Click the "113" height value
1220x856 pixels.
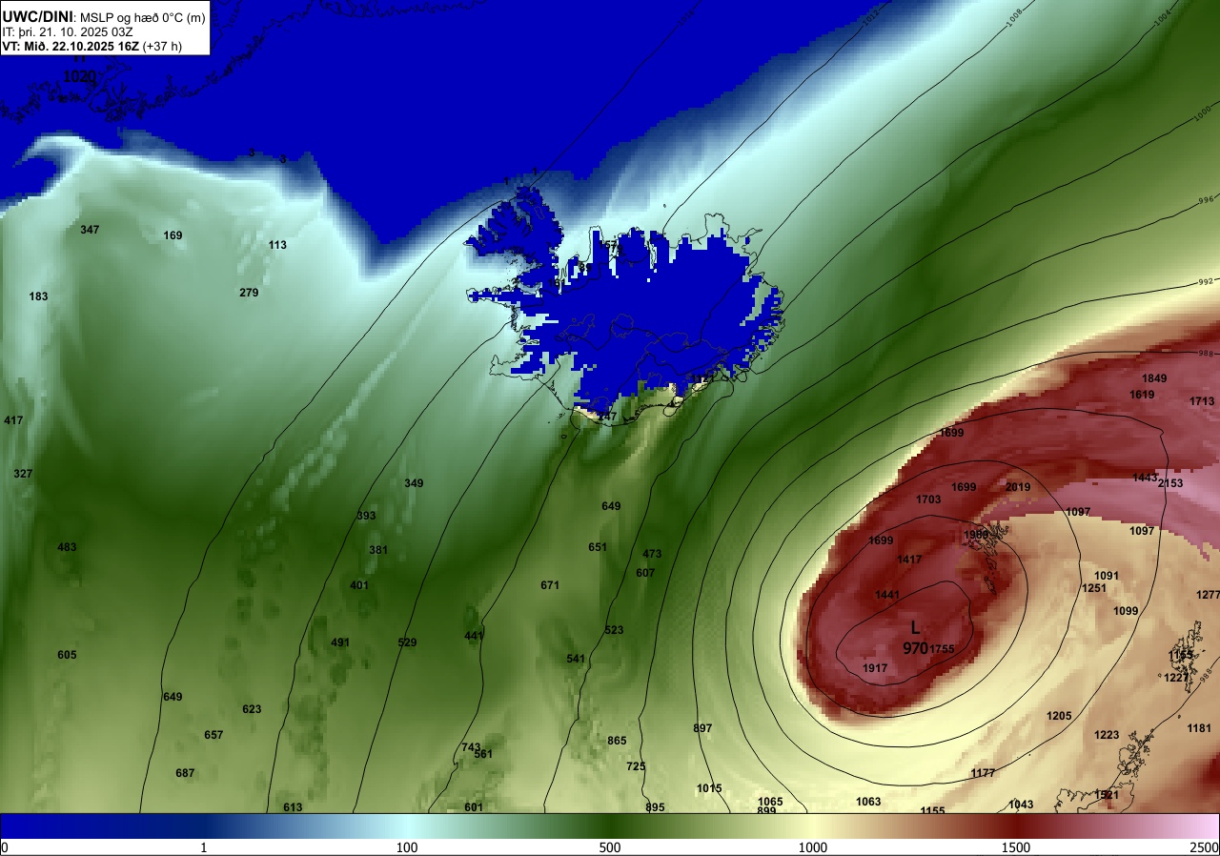(x=277, y=245)
